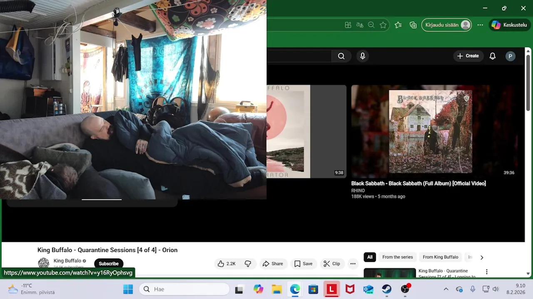Open the volume control in tray
Viewport: 533px width, 299px height.
click(495, 289)
